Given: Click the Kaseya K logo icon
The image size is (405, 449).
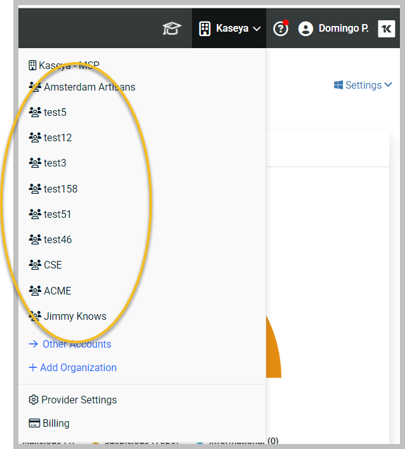Looking at the screenshot, I should click(386, 28).
